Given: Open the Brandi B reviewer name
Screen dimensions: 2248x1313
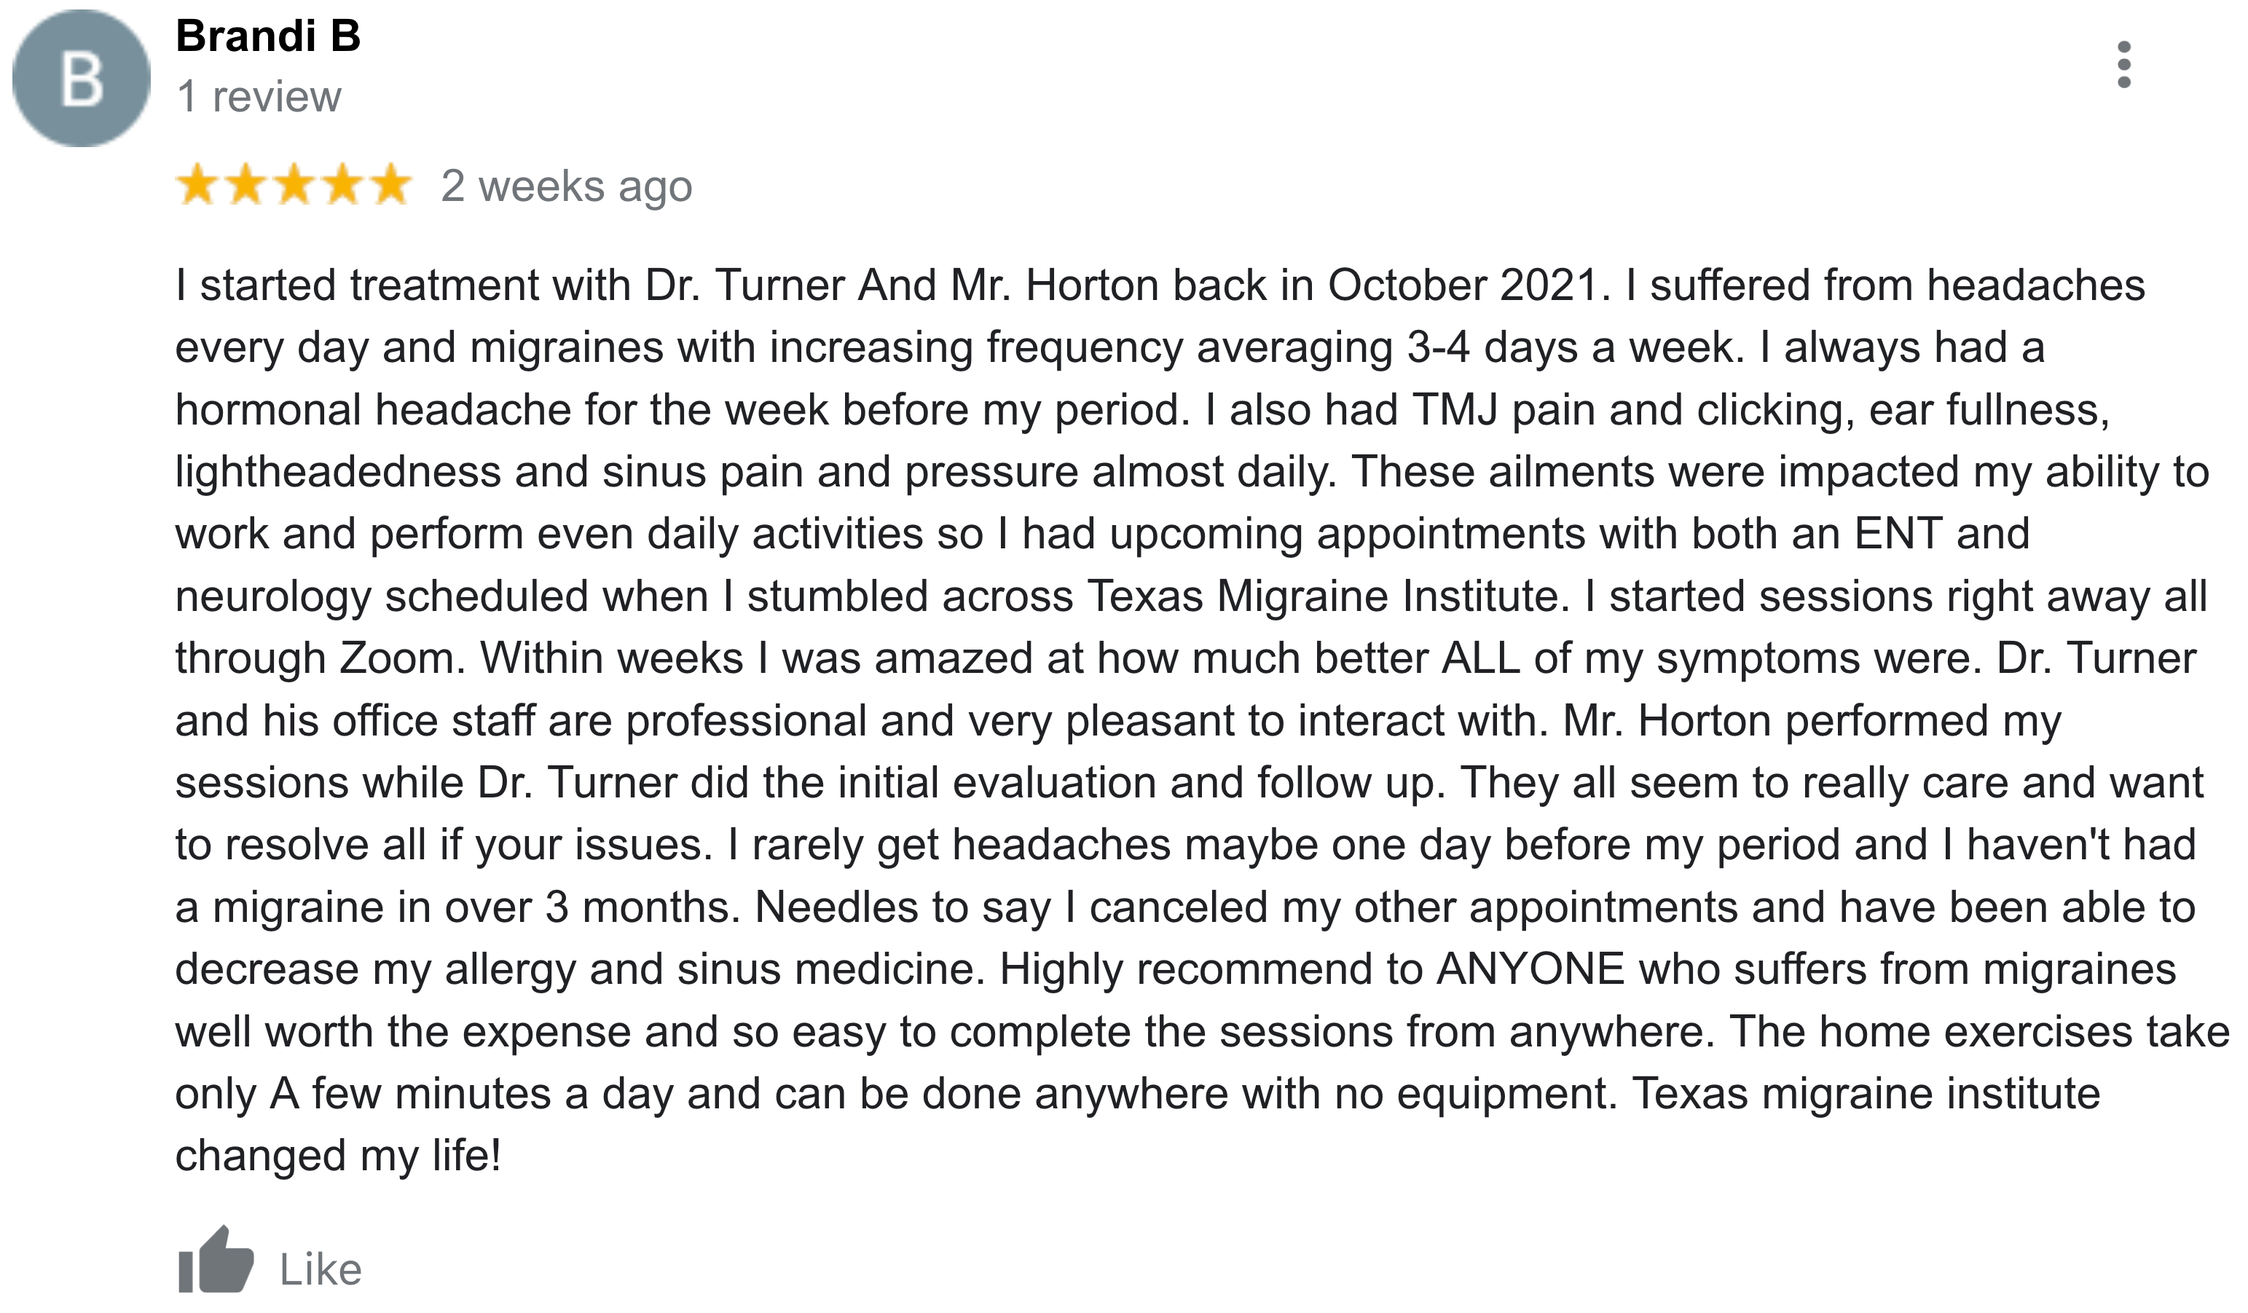Looking at the screenshot, I should [x=269, y=36].
